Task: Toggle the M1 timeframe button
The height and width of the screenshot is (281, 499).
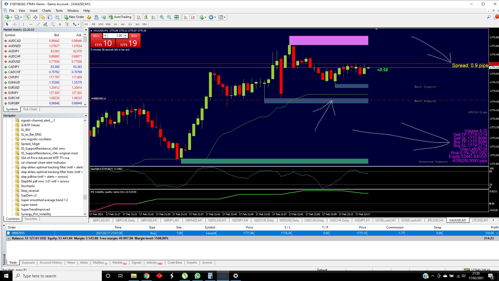Action: click(86, 24)
